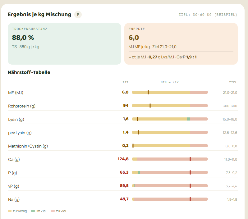Image resolution: width=248 pixels, height=219 pixels.
Task: Click the pink 'zu viel' legend swatch
Action: [x=53, y=211]
